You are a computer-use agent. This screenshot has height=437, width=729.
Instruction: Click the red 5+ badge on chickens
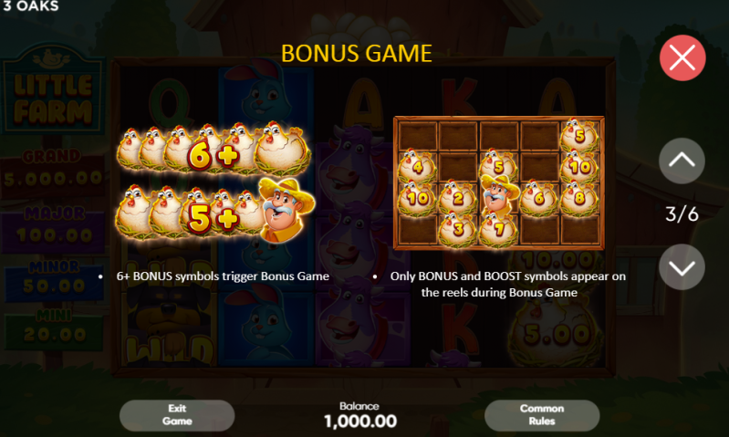(213, 219)
